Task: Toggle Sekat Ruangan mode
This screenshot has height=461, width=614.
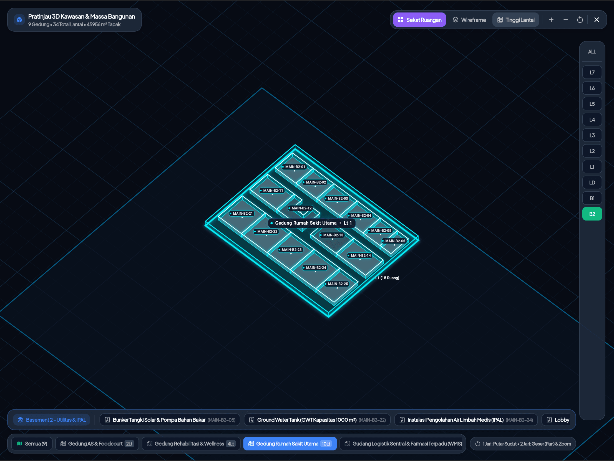Action: [419, 20]
